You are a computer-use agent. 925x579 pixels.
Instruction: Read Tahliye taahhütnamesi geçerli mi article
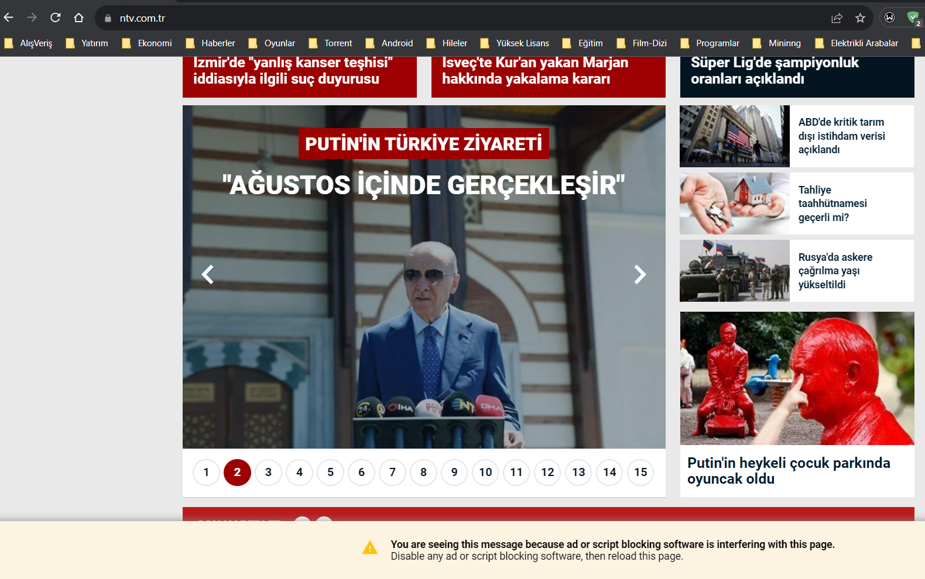[x=832, y=204]
